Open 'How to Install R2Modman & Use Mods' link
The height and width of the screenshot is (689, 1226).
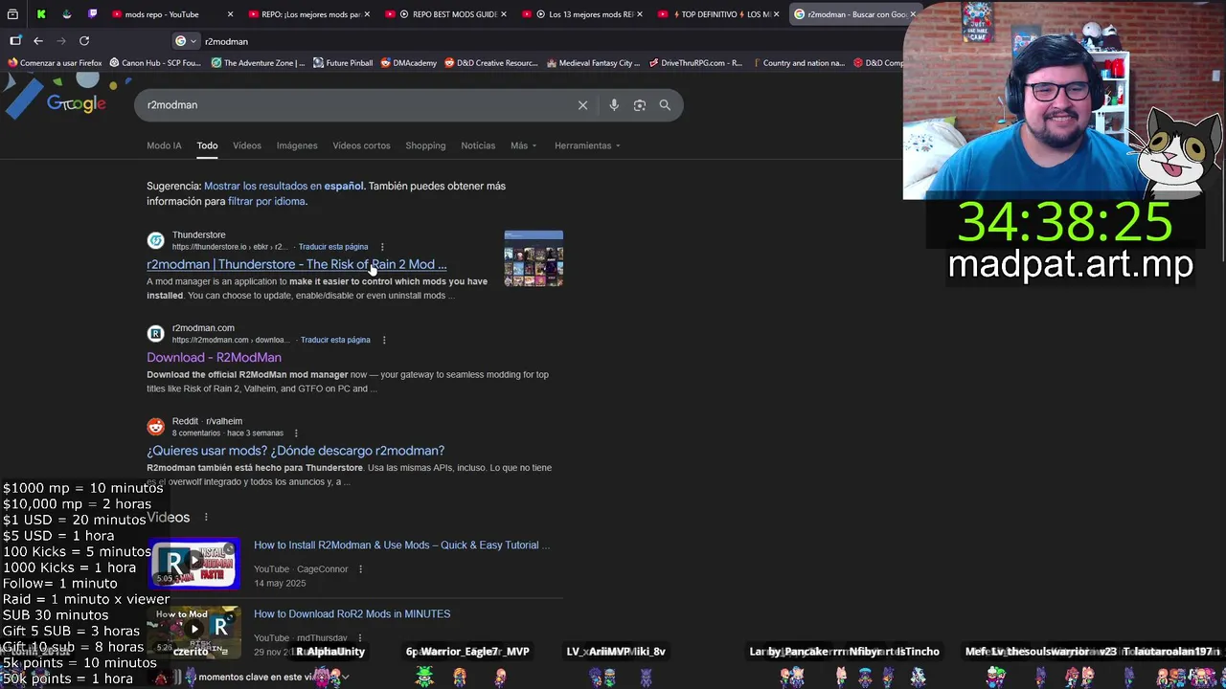pos(401,545)
